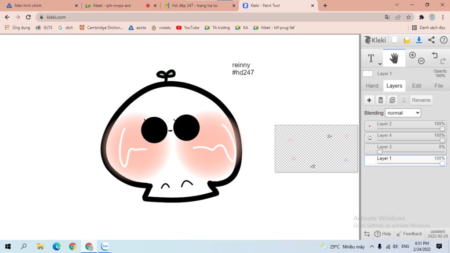Select Layer 2 in layer list
Screen dimensions: 450x253
click(x=405, y=126)
